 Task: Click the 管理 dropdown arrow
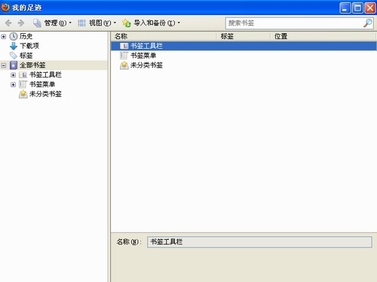tap(70, 23)
